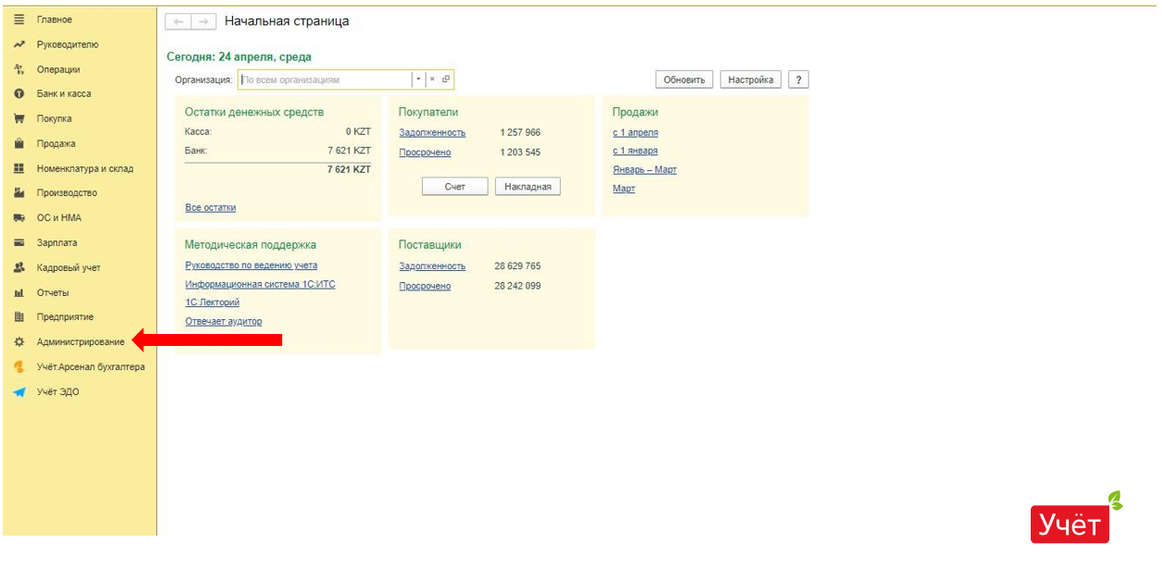Go to Номенклатура и склад section
The width and height of the screenshot is (1163, 568).
click(84, 168)
